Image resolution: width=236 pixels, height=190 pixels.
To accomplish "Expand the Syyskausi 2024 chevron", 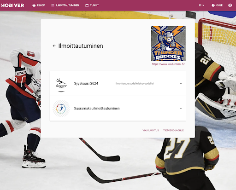I will pos(181,84).
